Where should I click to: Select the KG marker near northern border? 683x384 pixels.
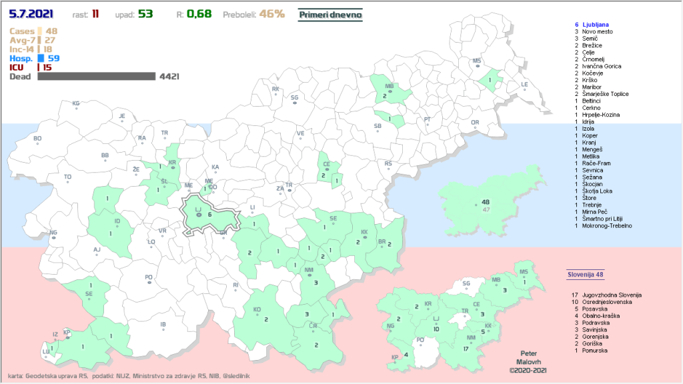76,104
